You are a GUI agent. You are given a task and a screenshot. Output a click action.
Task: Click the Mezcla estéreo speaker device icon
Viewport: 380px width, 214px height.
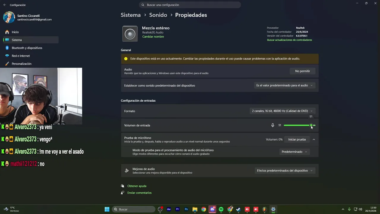click(x=130, y=34)
